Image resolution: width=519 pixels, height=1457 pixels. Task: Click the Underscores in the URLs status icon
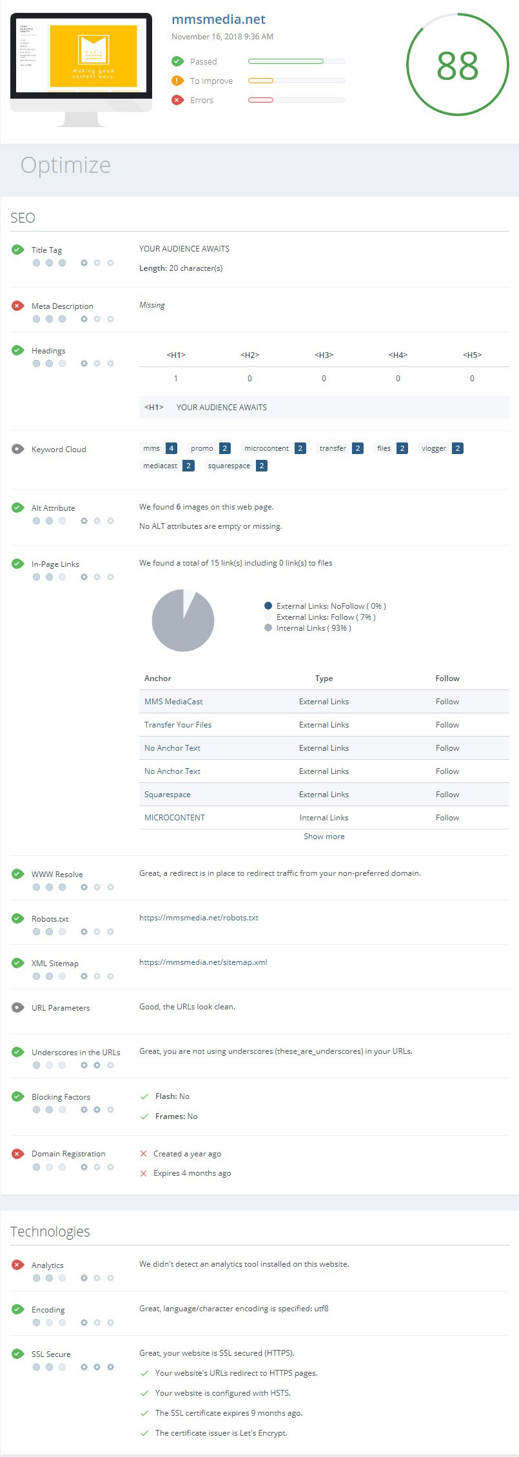pyautogui.click(x=18, y=1052)
